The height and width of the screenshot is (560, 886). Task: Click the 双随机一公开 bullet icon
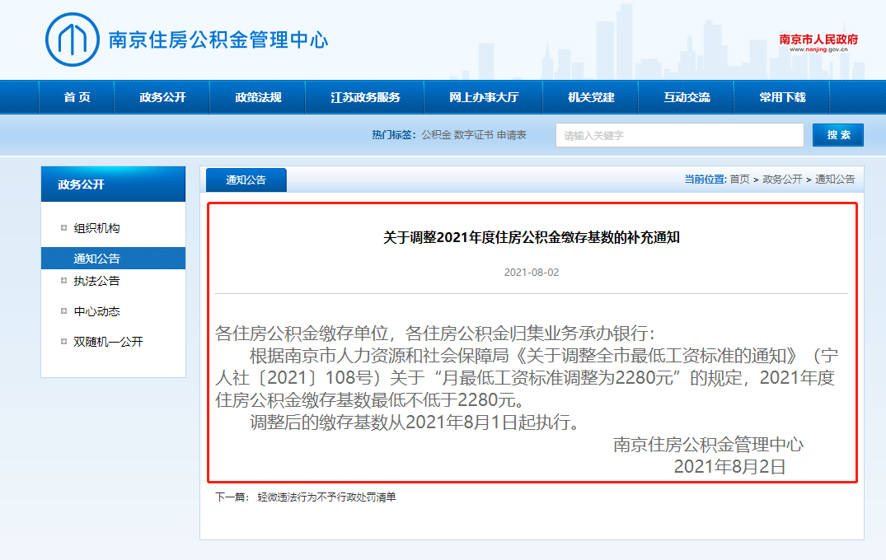coord(63,341)
